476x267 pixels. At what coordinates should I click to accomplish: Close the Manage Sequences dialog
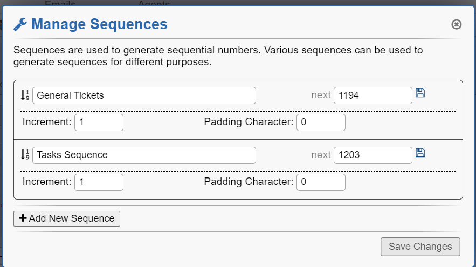[456, 24]
